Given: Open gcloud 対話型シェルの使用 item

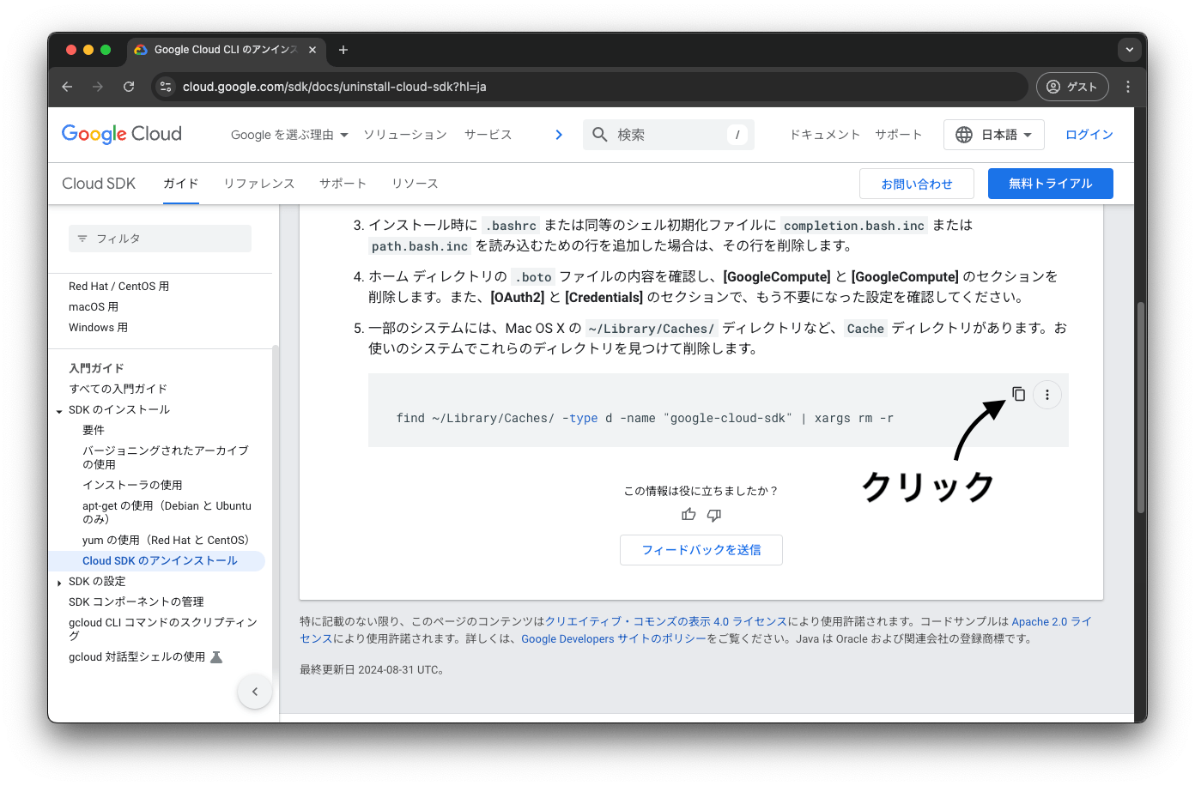Looking at the screenshot, I should coord(136,656).
